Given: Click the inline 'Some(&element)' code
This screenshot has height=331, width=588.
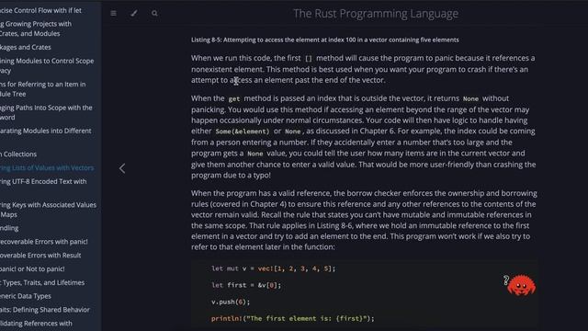Looking at the screenshot, I should point(243,131).
